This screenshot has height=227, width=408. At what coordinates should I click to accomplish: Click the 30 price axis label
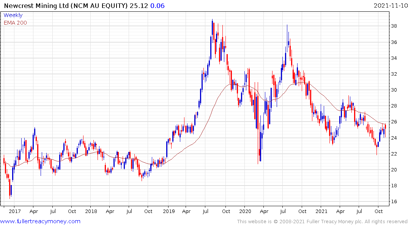point(394,90)
